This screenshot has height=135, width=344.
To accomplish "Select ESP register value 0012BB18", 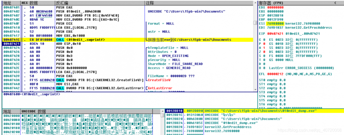I will [275, 16].
